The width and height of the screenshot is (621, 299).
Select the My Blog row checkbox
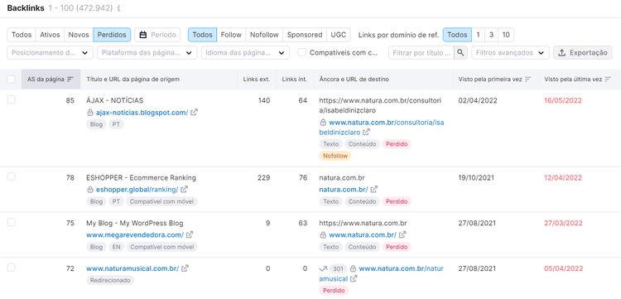[11, 222]
